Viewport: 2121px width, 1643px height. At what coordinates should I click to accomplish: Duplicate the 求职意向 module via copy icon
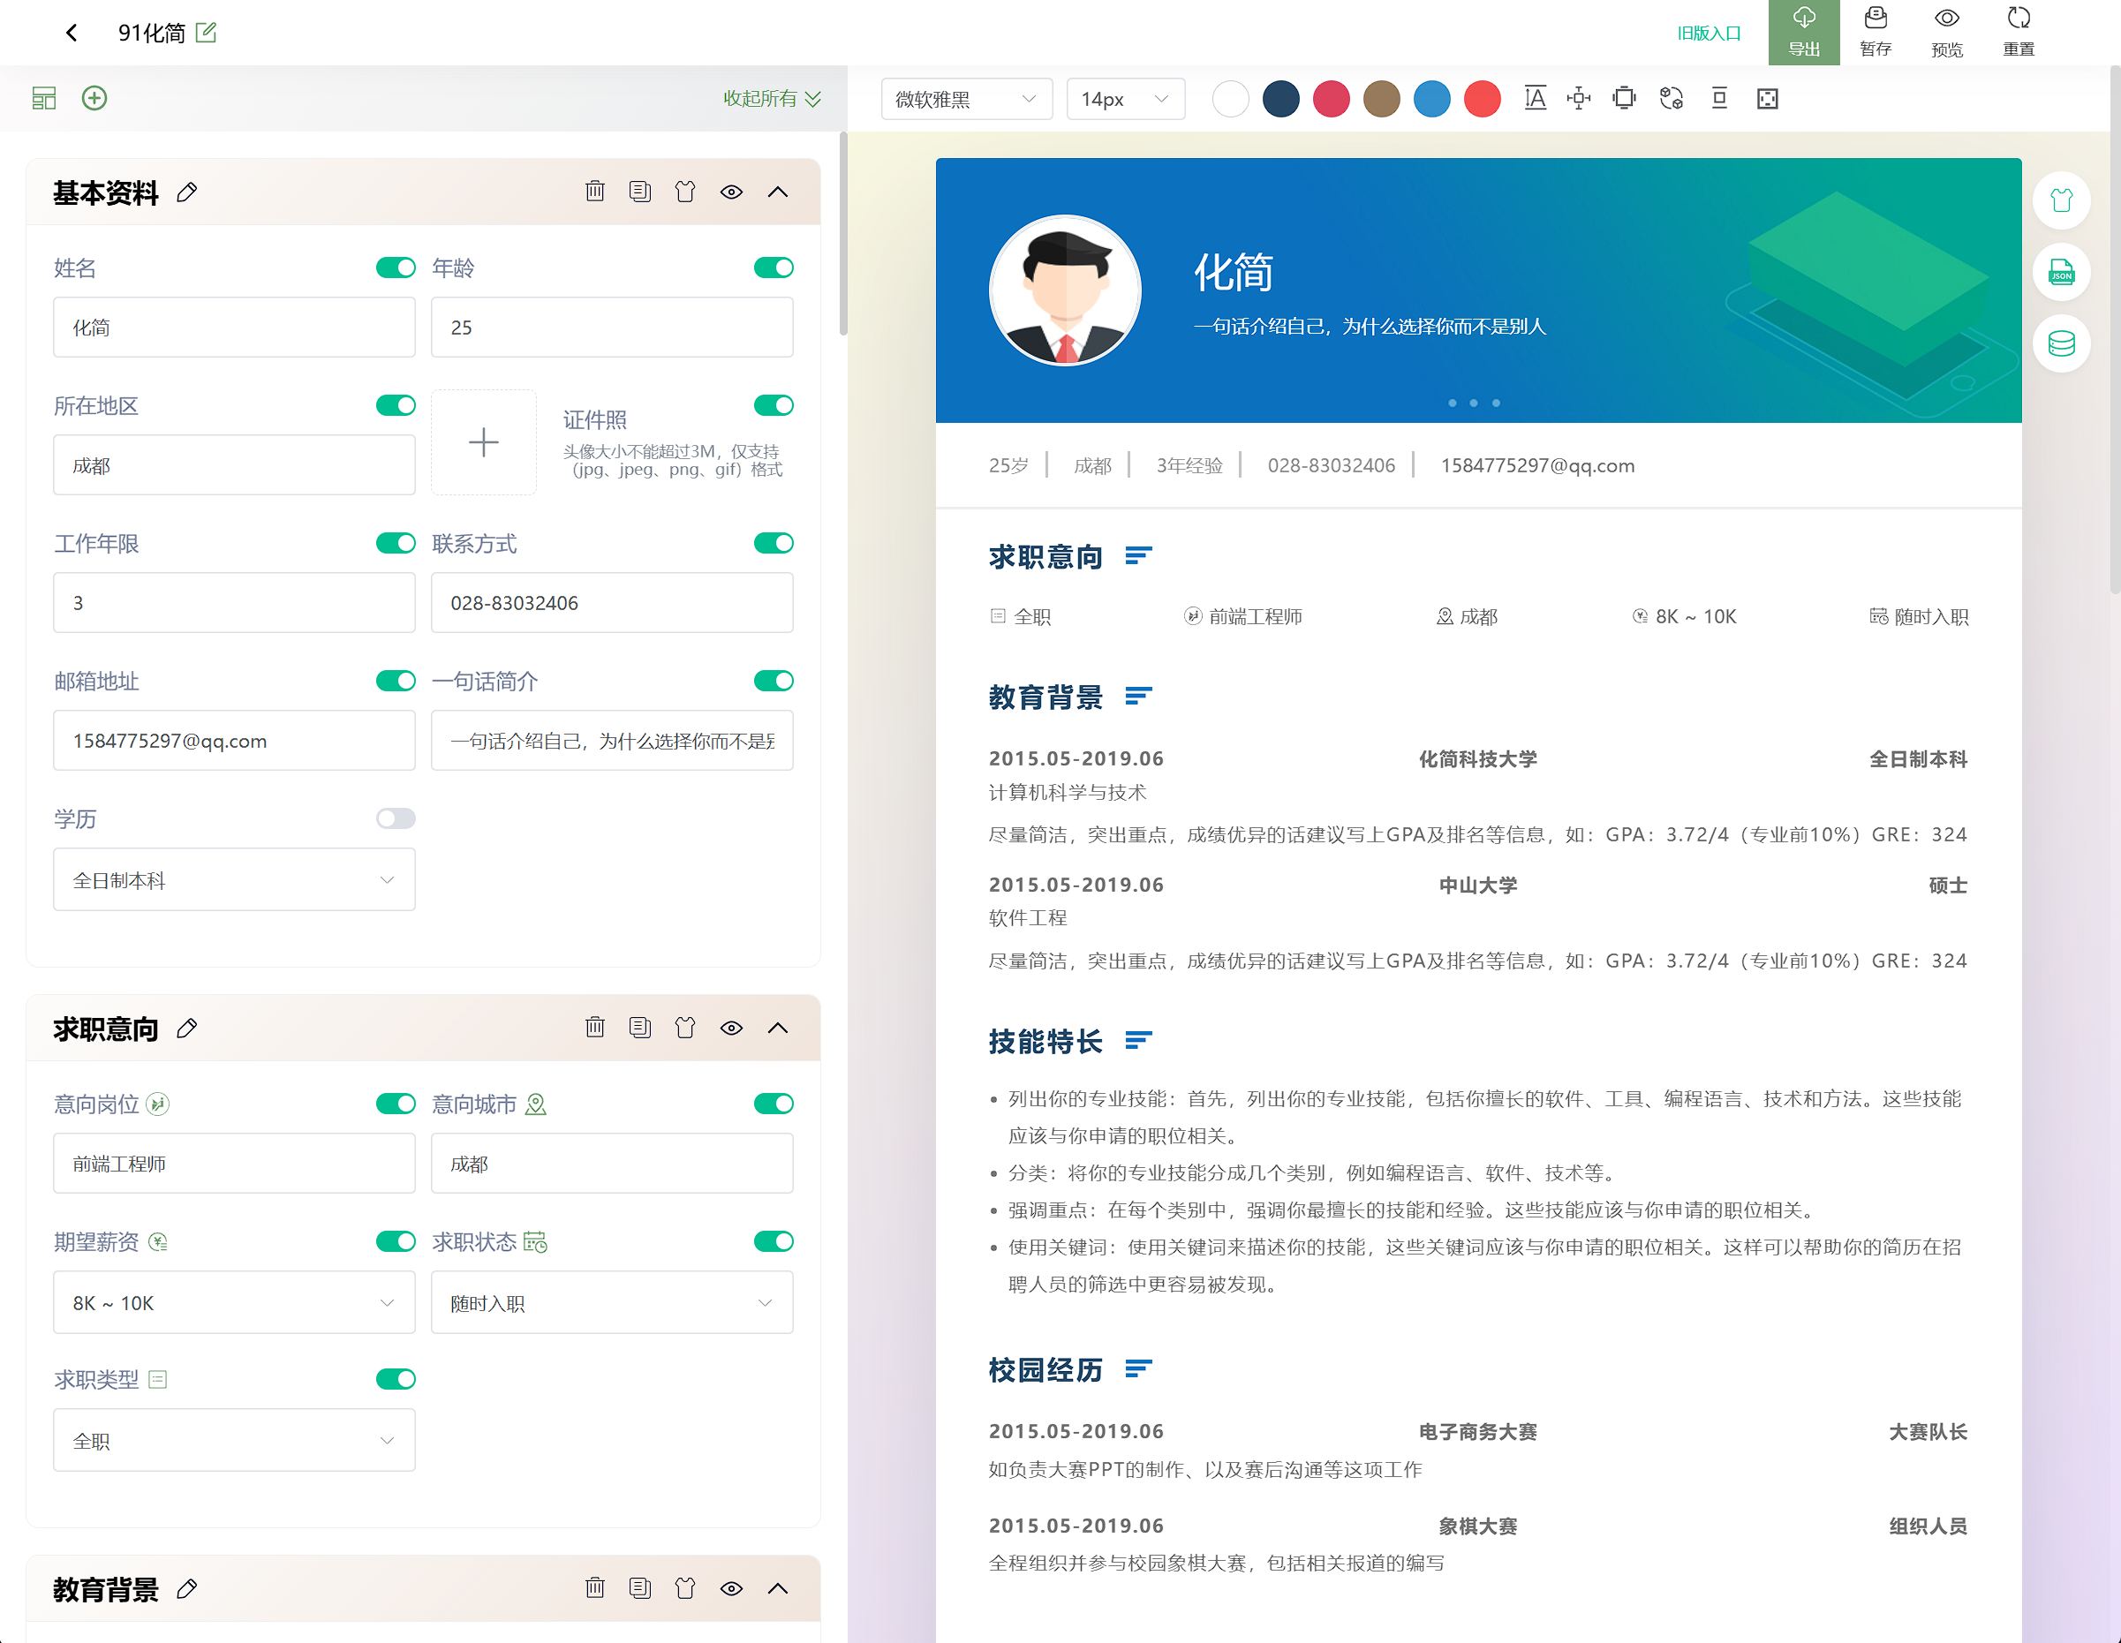(x=640, y=1028)
